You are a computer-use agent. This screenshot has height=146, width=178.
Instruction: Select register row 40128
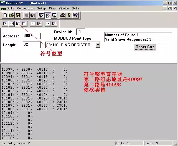point(52,109)
